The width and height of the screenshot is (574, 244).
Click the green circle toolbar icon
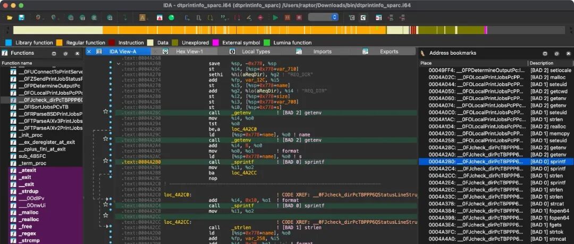(x=171, y=18)
